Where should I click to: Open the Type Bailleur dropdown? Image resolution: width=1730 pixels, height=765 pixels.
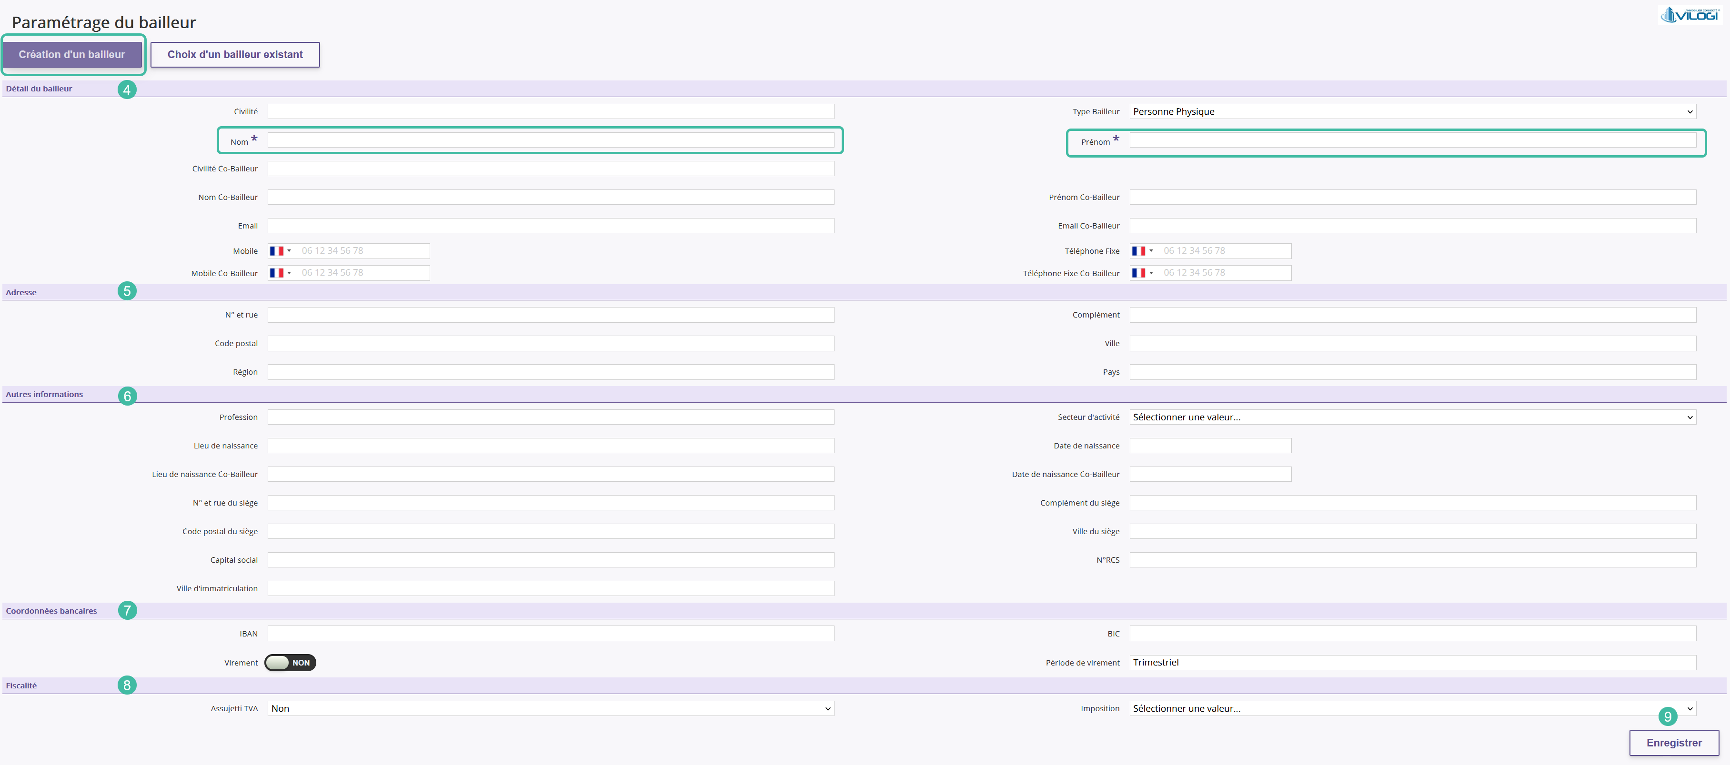(x=1412, y=111)
